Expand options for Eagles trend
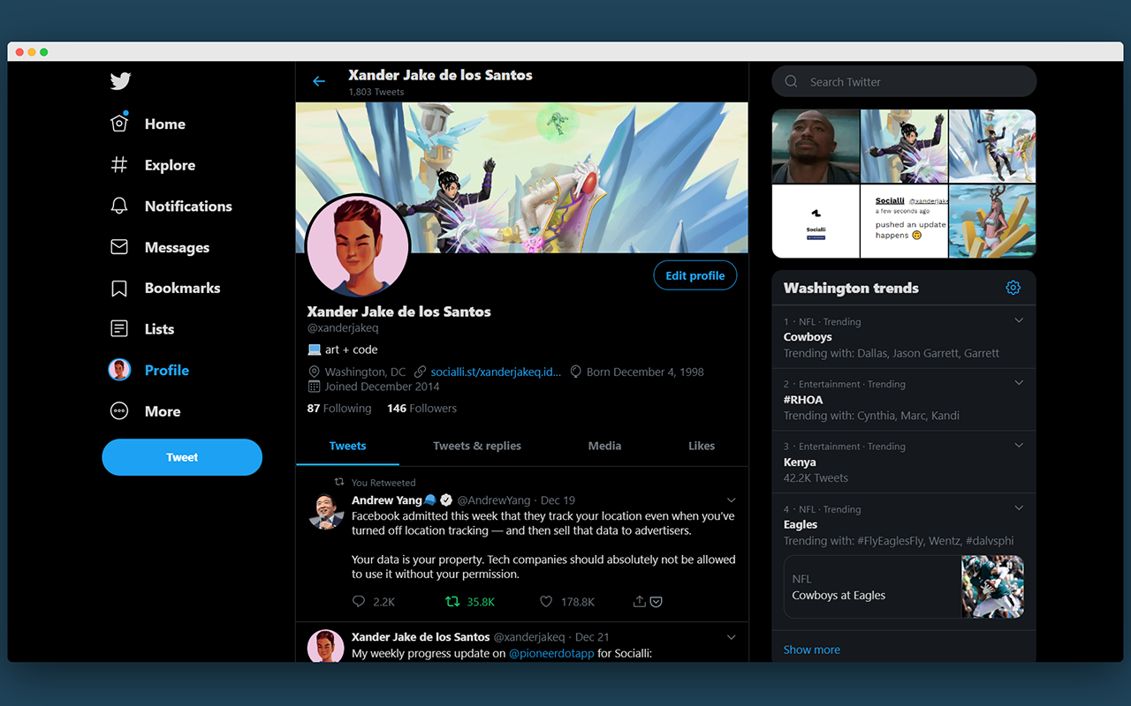Screen dimensions: 1131x706 click(1019, 508)
